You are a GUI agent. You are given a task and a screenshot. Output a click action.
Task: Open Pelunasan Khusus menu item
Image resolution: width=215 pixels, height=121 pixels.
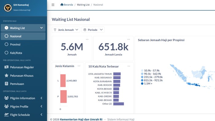coord(23,76)
